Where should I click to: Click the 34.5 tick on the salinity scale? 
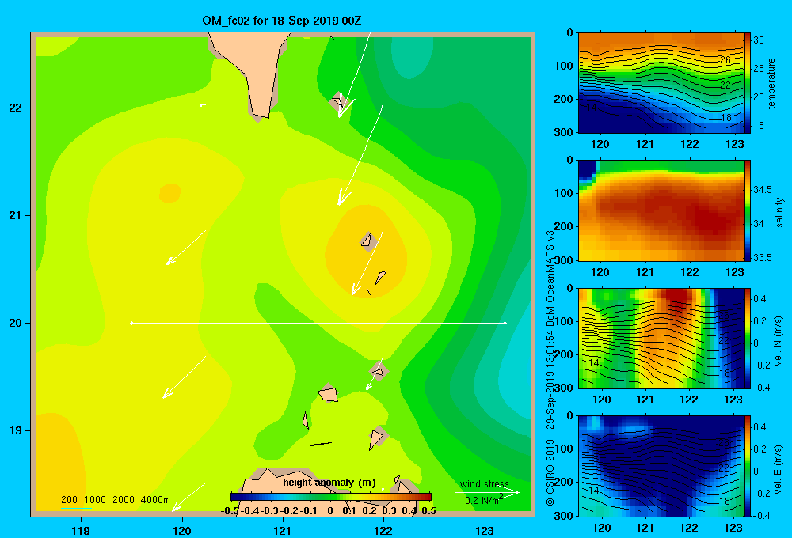[763, 190]
